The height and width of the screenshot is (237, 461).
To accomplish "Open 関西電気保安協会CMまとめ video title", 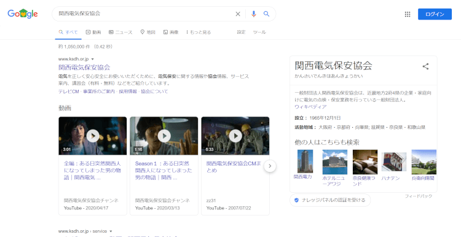I will pos(234,167).
